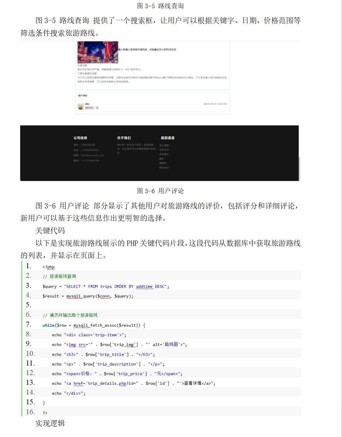Viewport: 342px width, 437px height.
Task: Click the sentence "新用户可以基于这些信息作出更明智的选择。"
Action: pyautogui.click(x=94, y=218)
